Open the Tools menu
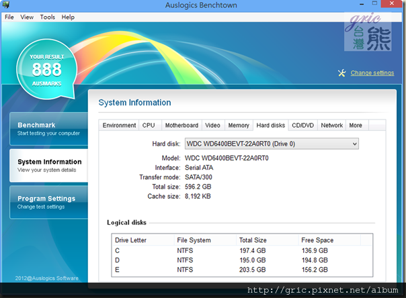 (x=48, y=17)
